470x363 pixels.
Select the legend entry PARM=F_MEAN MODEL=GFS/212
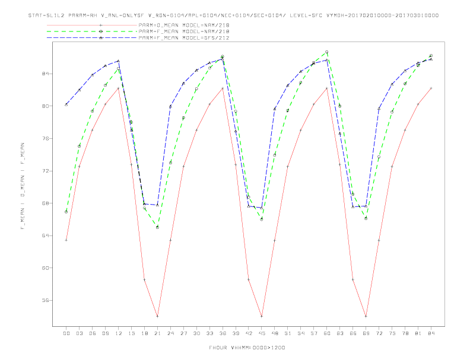point(184,38)
